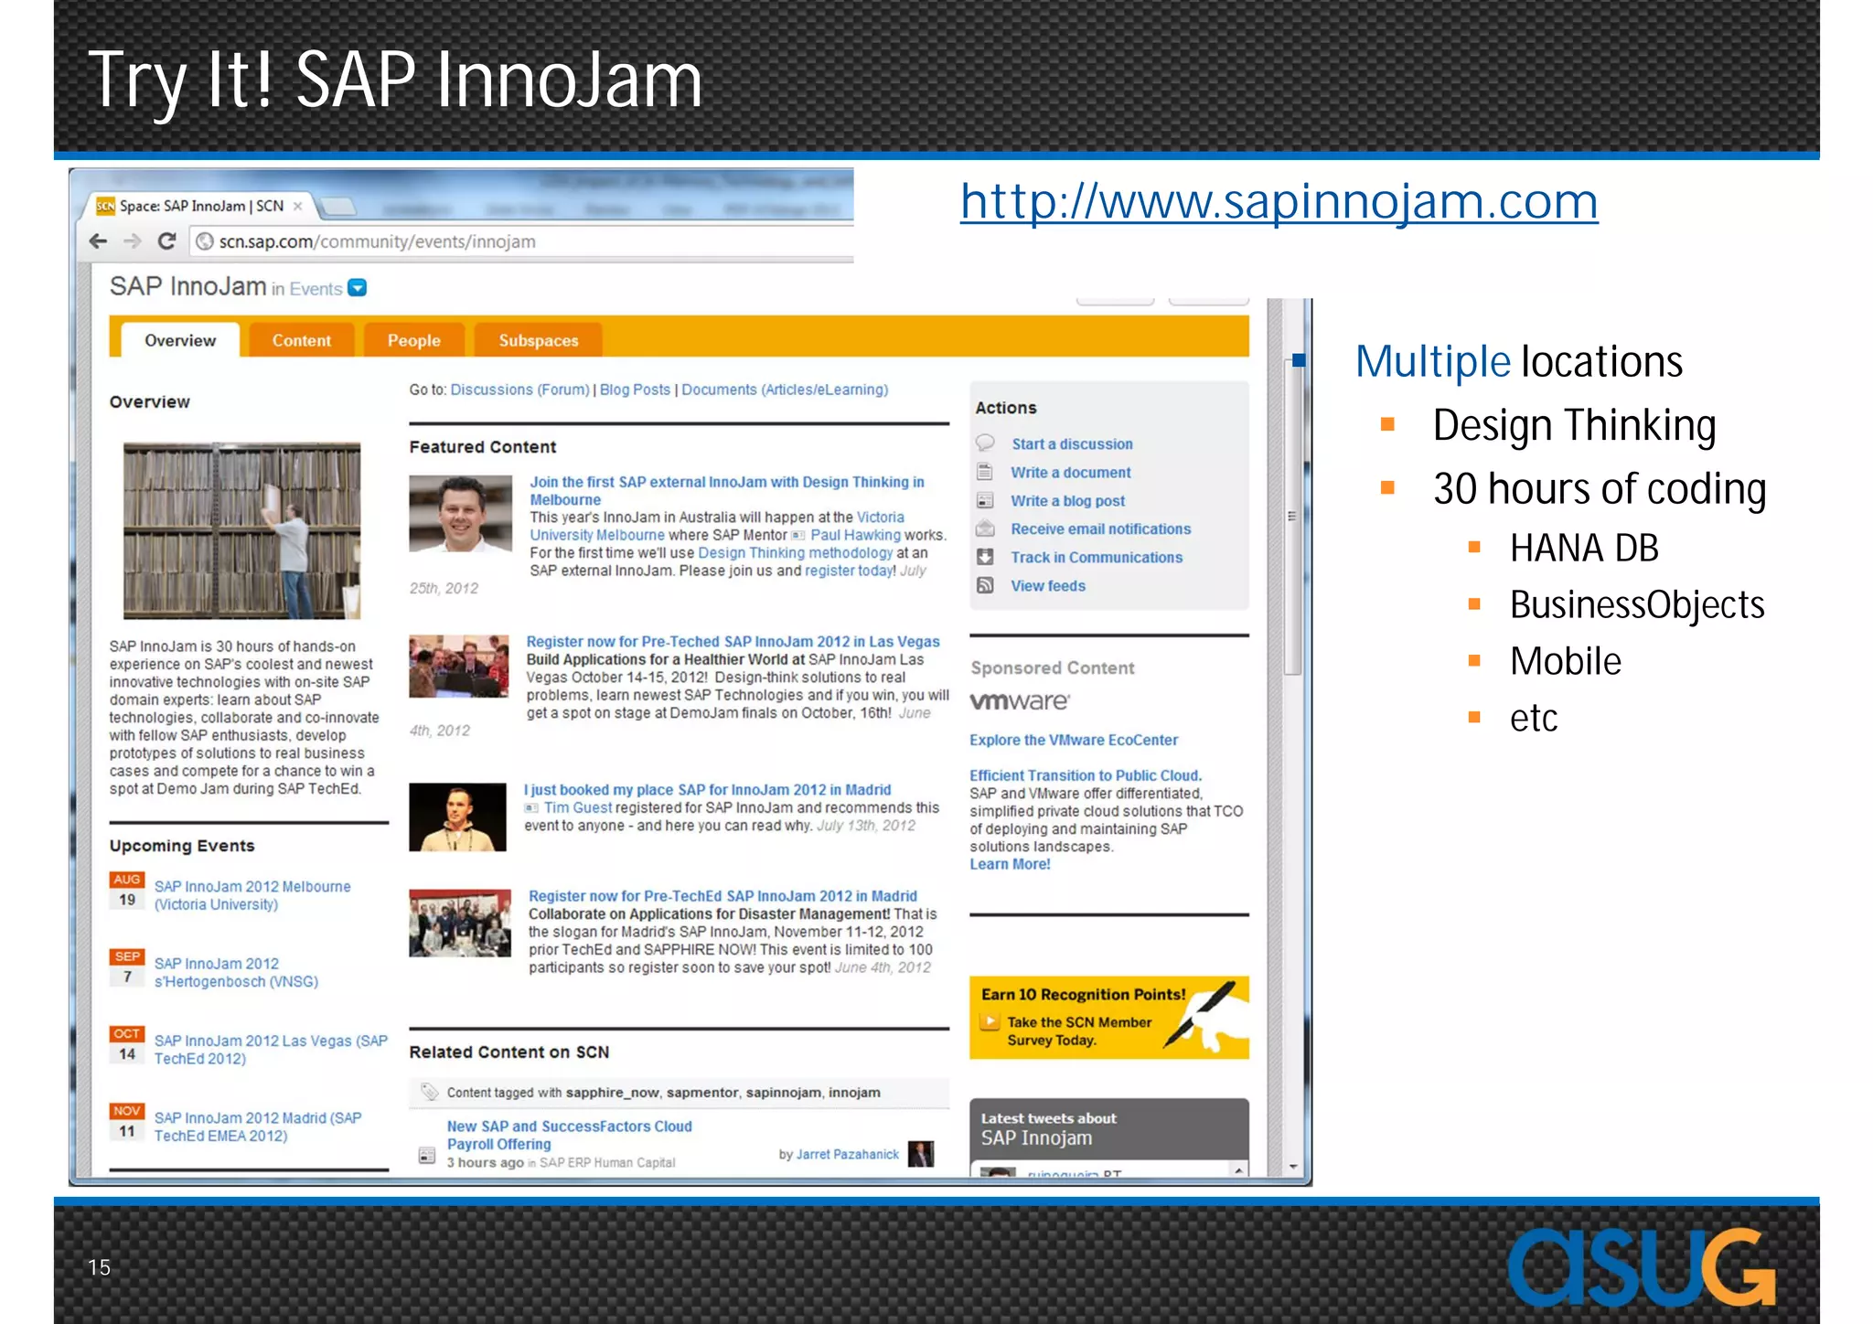Click the SCN favicon on the tab
1873x1324 pixels.
(x=105, y=207)
